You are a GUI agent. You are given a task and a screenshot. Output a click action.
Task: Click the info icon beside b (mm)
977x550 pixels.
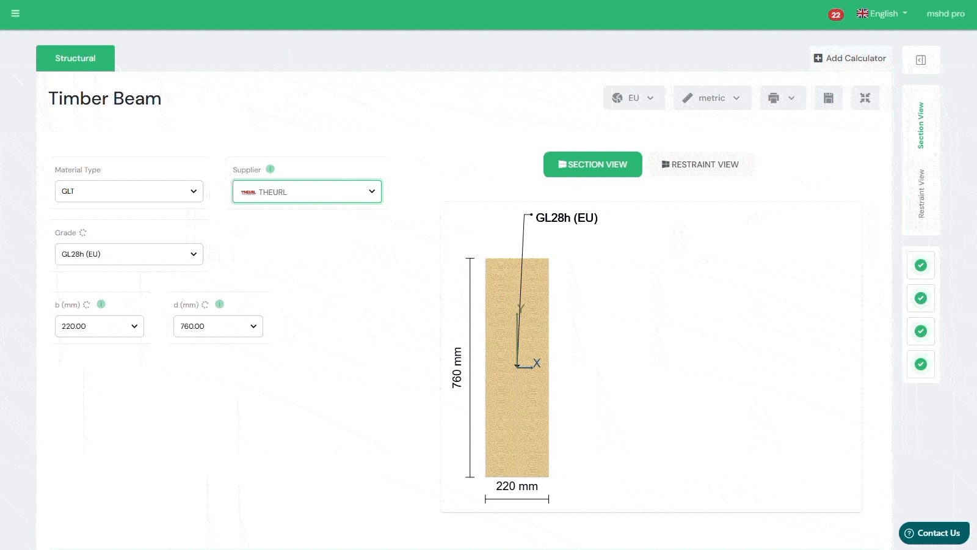pyautogui.click(x=101, y=304)
